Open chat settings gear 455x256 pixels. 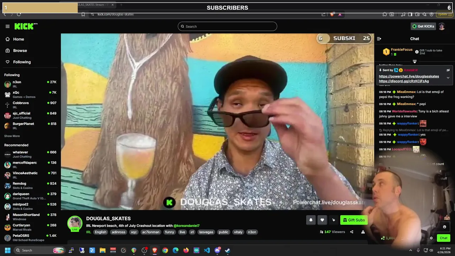point(431,238)
